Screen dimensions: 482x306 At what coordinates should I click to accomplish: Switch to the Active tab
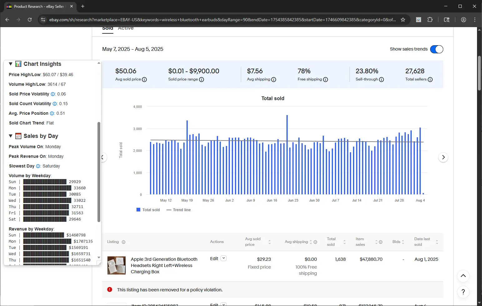[x=126, y=28]
